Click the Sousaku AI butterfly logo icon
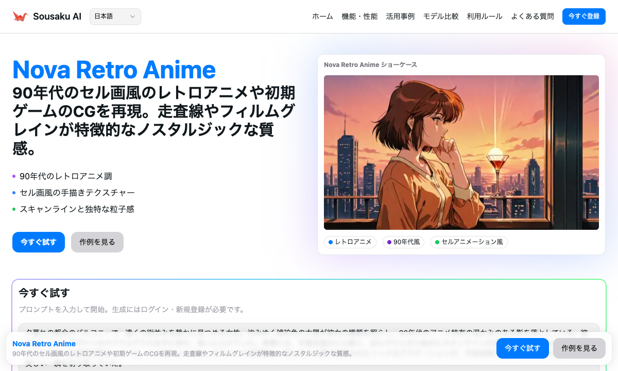The image size is (618, 371). 20,16
